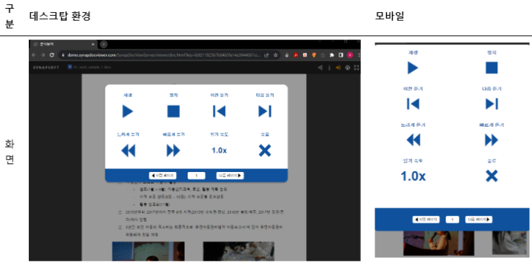This screenshot has width=532, height=262.
Task: Click the desktop skip-to-previous listening icon
Action: (219, 112)
